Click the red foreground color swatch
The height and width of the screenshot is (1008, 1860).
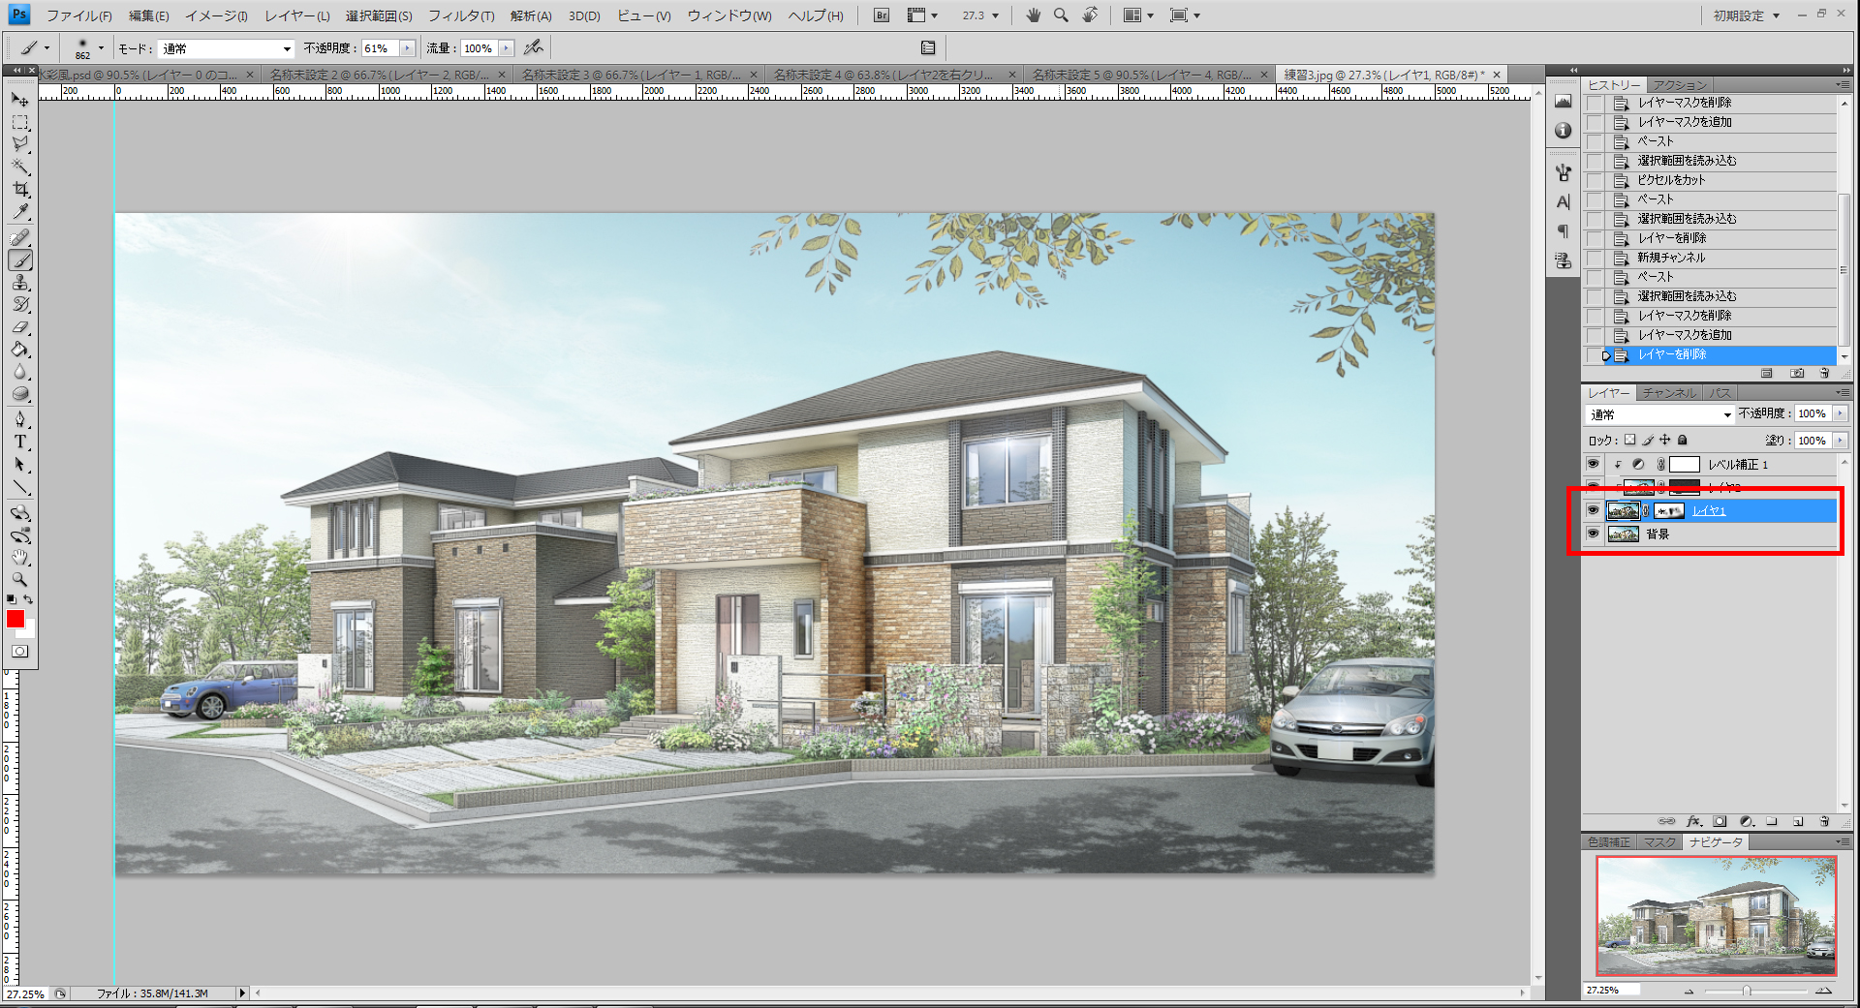[15, 619]
